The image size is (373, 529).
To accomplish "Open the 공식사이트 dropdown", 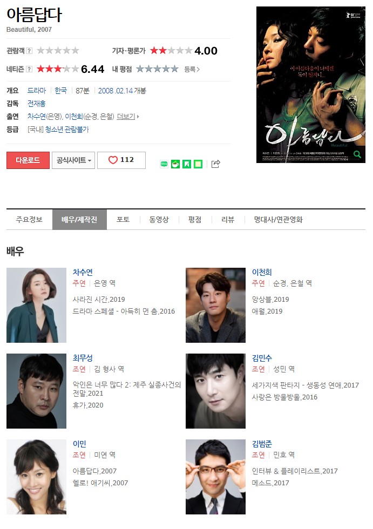I will (73, 160).
